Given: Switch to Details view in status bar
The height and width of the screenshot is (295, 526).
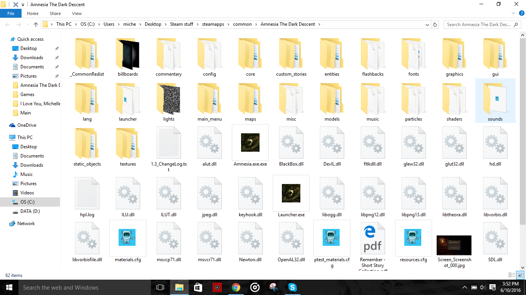Looking at the screenshot, I should (x=512, y=275).
